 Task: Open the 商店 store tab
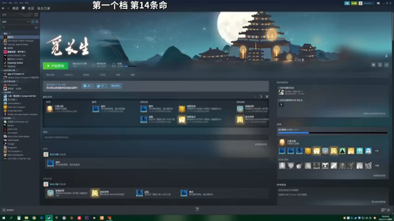(x=15, y=8)
